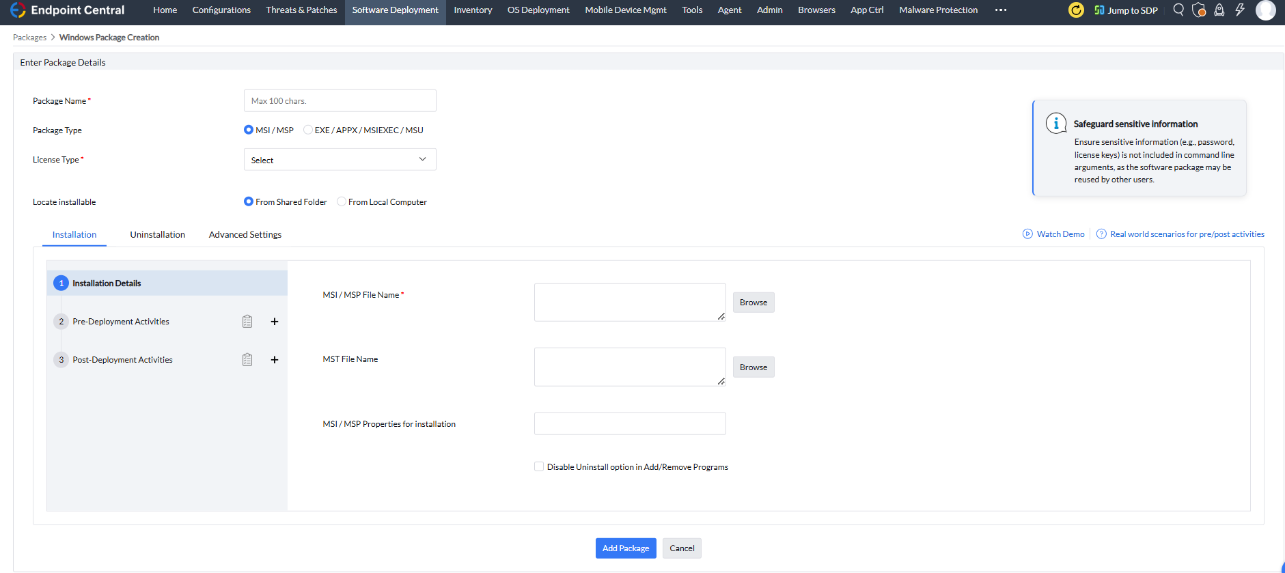The image size is (1285, 573).
Task: Open the Configurations menu
Action: click(221, 10)
